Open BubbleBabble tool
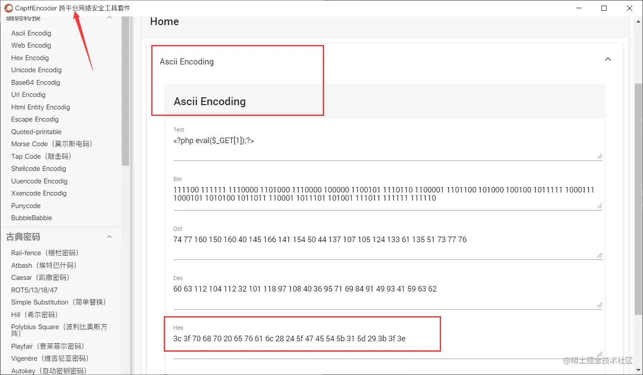Screen dimensions: 643x375 (x=32, y=218)
